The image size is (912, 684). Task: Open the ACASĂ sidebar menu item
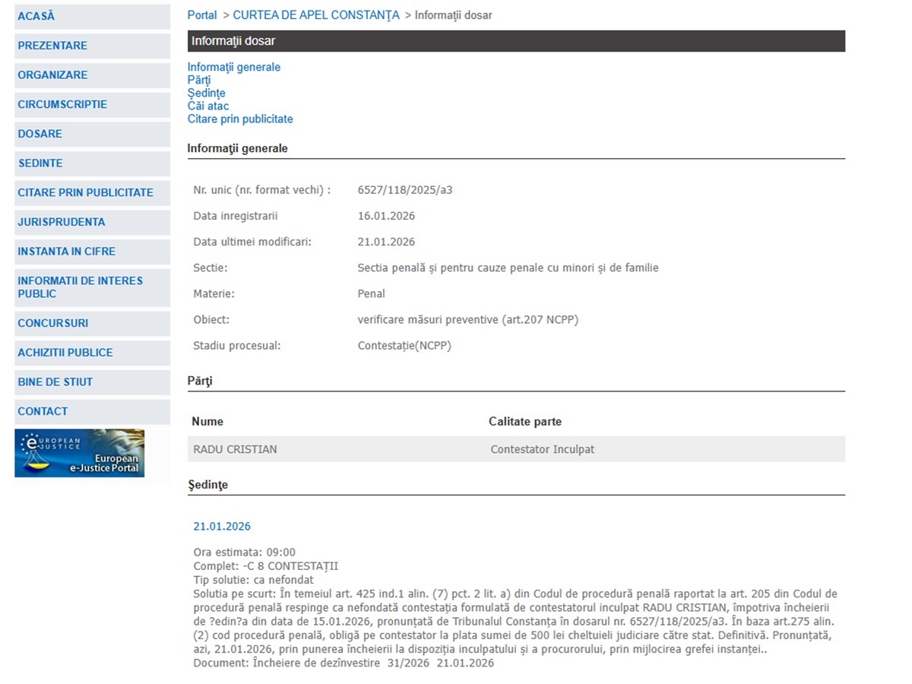[x=92, y=17]
